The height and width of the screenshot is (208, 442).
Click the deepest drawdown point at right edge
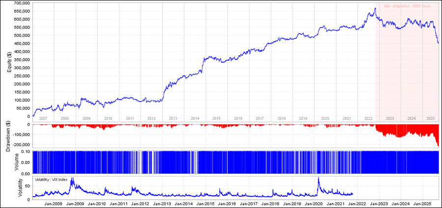pos(438,146)
